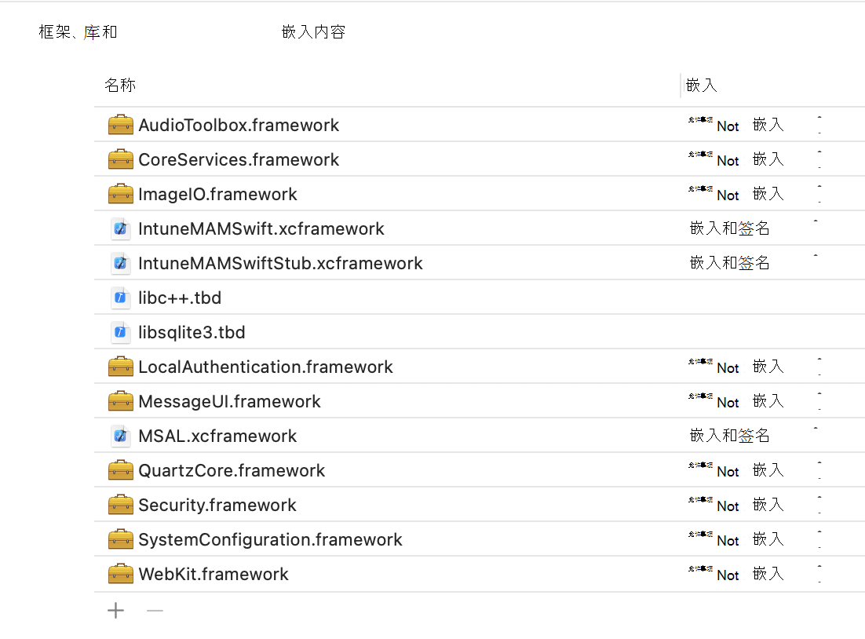Click the WebKit.framework toolbox icon
Image resolution: width=865 pixels, height=639 pixels.
(x=120, y=574)
